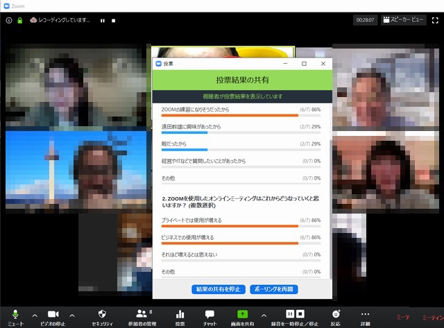Switch to Speaker View (スピーカービュー)

click(x=403, y=20)
